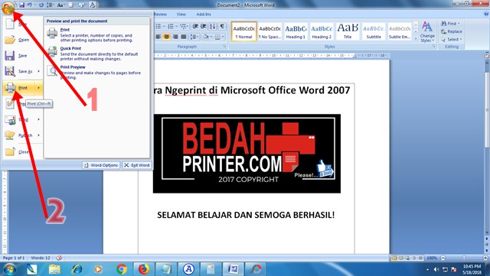Click the Redo icon in Quick Access Toolbar

(x=41, y=5)
